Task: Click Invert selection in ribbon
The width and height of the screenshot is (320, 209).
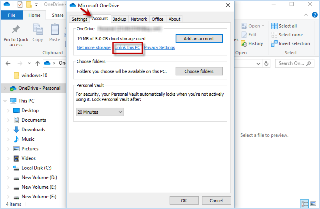Action: [291, 43]
